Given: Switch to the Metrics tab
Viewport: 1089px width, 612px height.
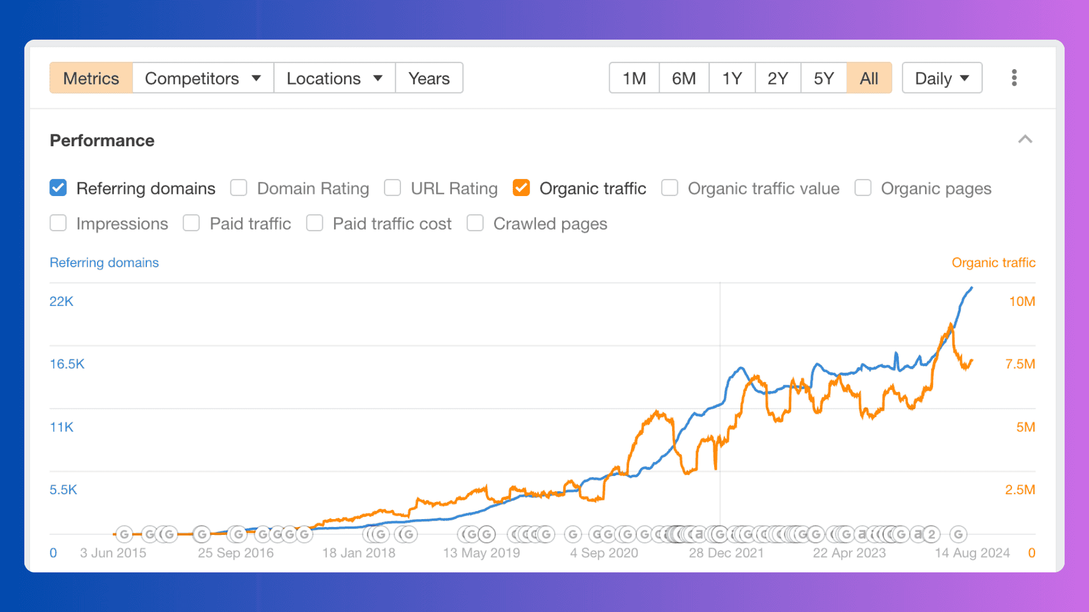Looking at the screenshot, I should click(x=91, y=78).
